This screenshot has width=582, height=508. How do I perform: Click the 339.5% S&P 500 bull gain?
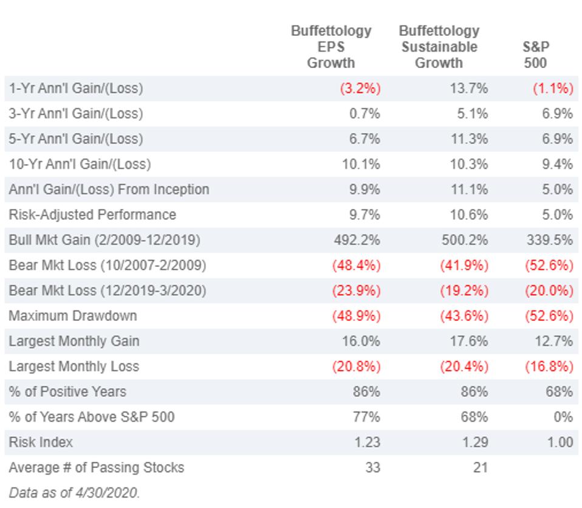tap(549, 240)
